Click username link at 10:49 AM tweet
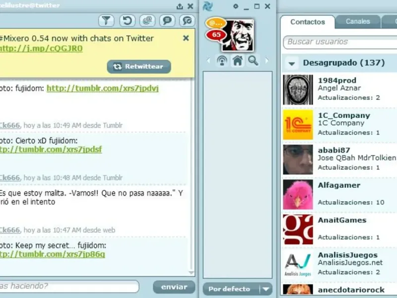Viewport: 397px width, 298px height. pos(10,126)
